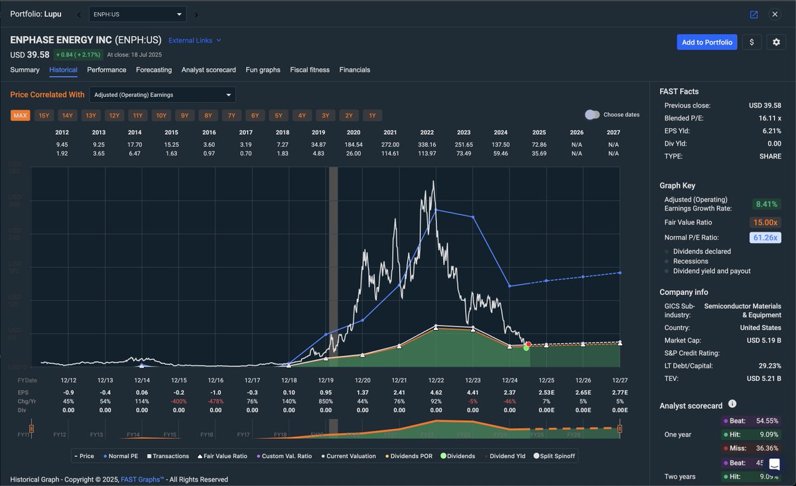Toggle Dividends declared option
This screenshot has height=486, width=796.
click(698, 252)
